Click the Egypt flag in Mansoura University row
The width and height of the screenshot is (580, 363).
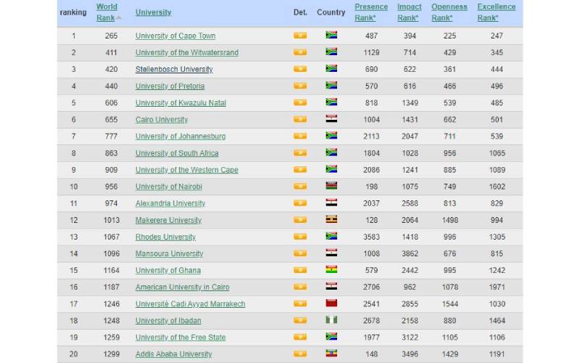pyautogui.click(x=331, y=253)
